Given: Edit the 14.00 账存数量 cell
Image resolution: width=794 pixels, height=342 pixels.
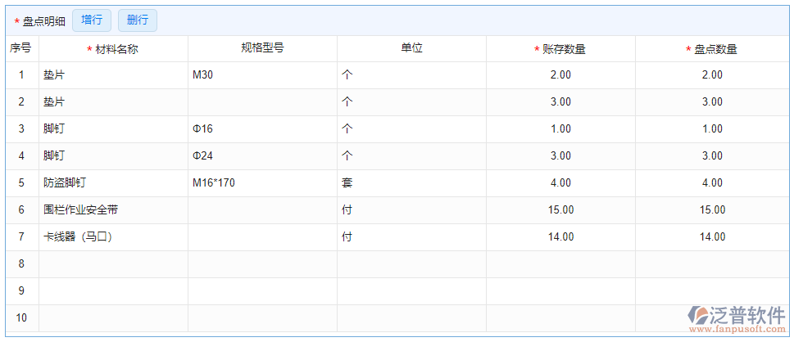Looking at the screenshot, I should (x=560, y=237).
